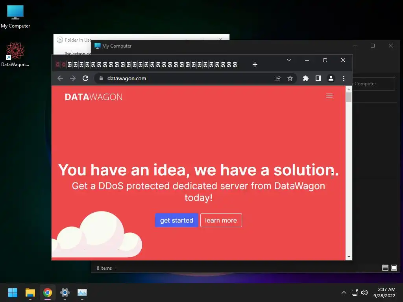Click '8 items' in the status bar

coord(104,268)
